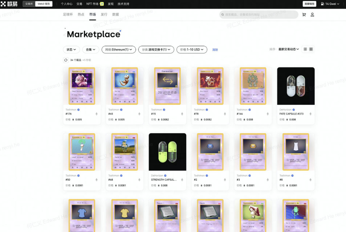Screen dimensions: 346x232
Task: Click the #68 card title
Action: tap(111, 180)
